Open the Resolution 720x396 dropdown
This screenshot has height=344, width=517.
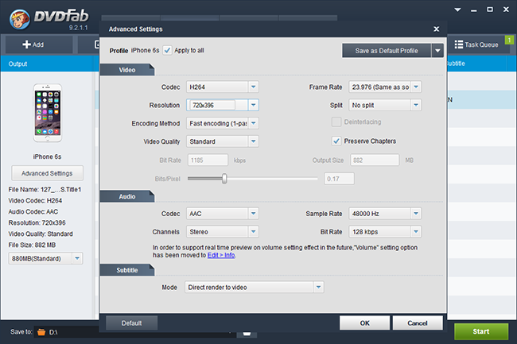point(253,105)
